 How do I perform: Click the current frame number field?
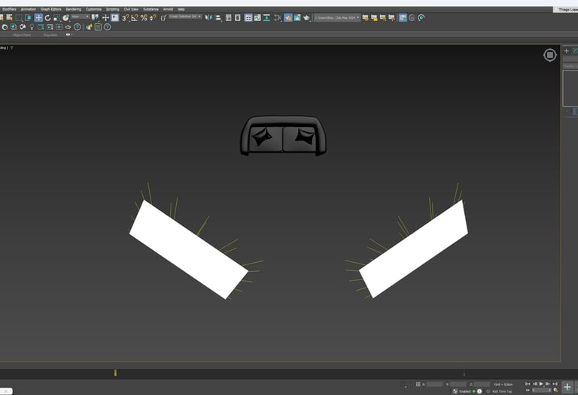(542, 390)
